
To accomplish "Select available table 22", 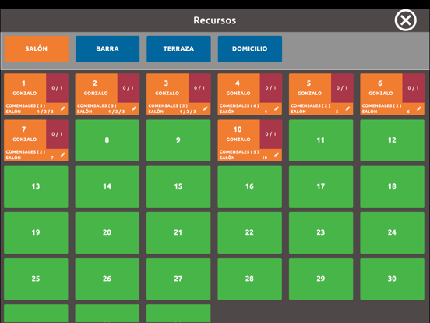I will (x=250, y=232).
